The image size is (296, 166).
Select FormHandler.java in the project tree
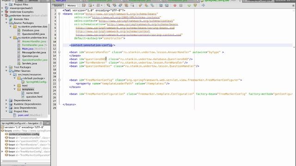click(x=33, y=45)
